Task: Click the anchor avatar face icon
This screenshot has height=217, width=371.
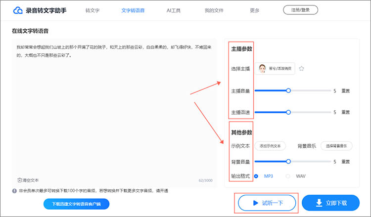Action: point(262,69)
